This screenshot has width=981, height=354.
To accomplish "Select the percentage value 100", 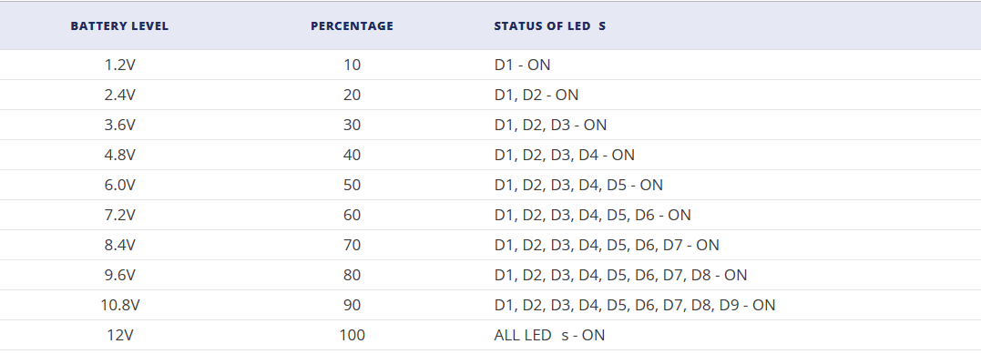I will click(353, 335).
